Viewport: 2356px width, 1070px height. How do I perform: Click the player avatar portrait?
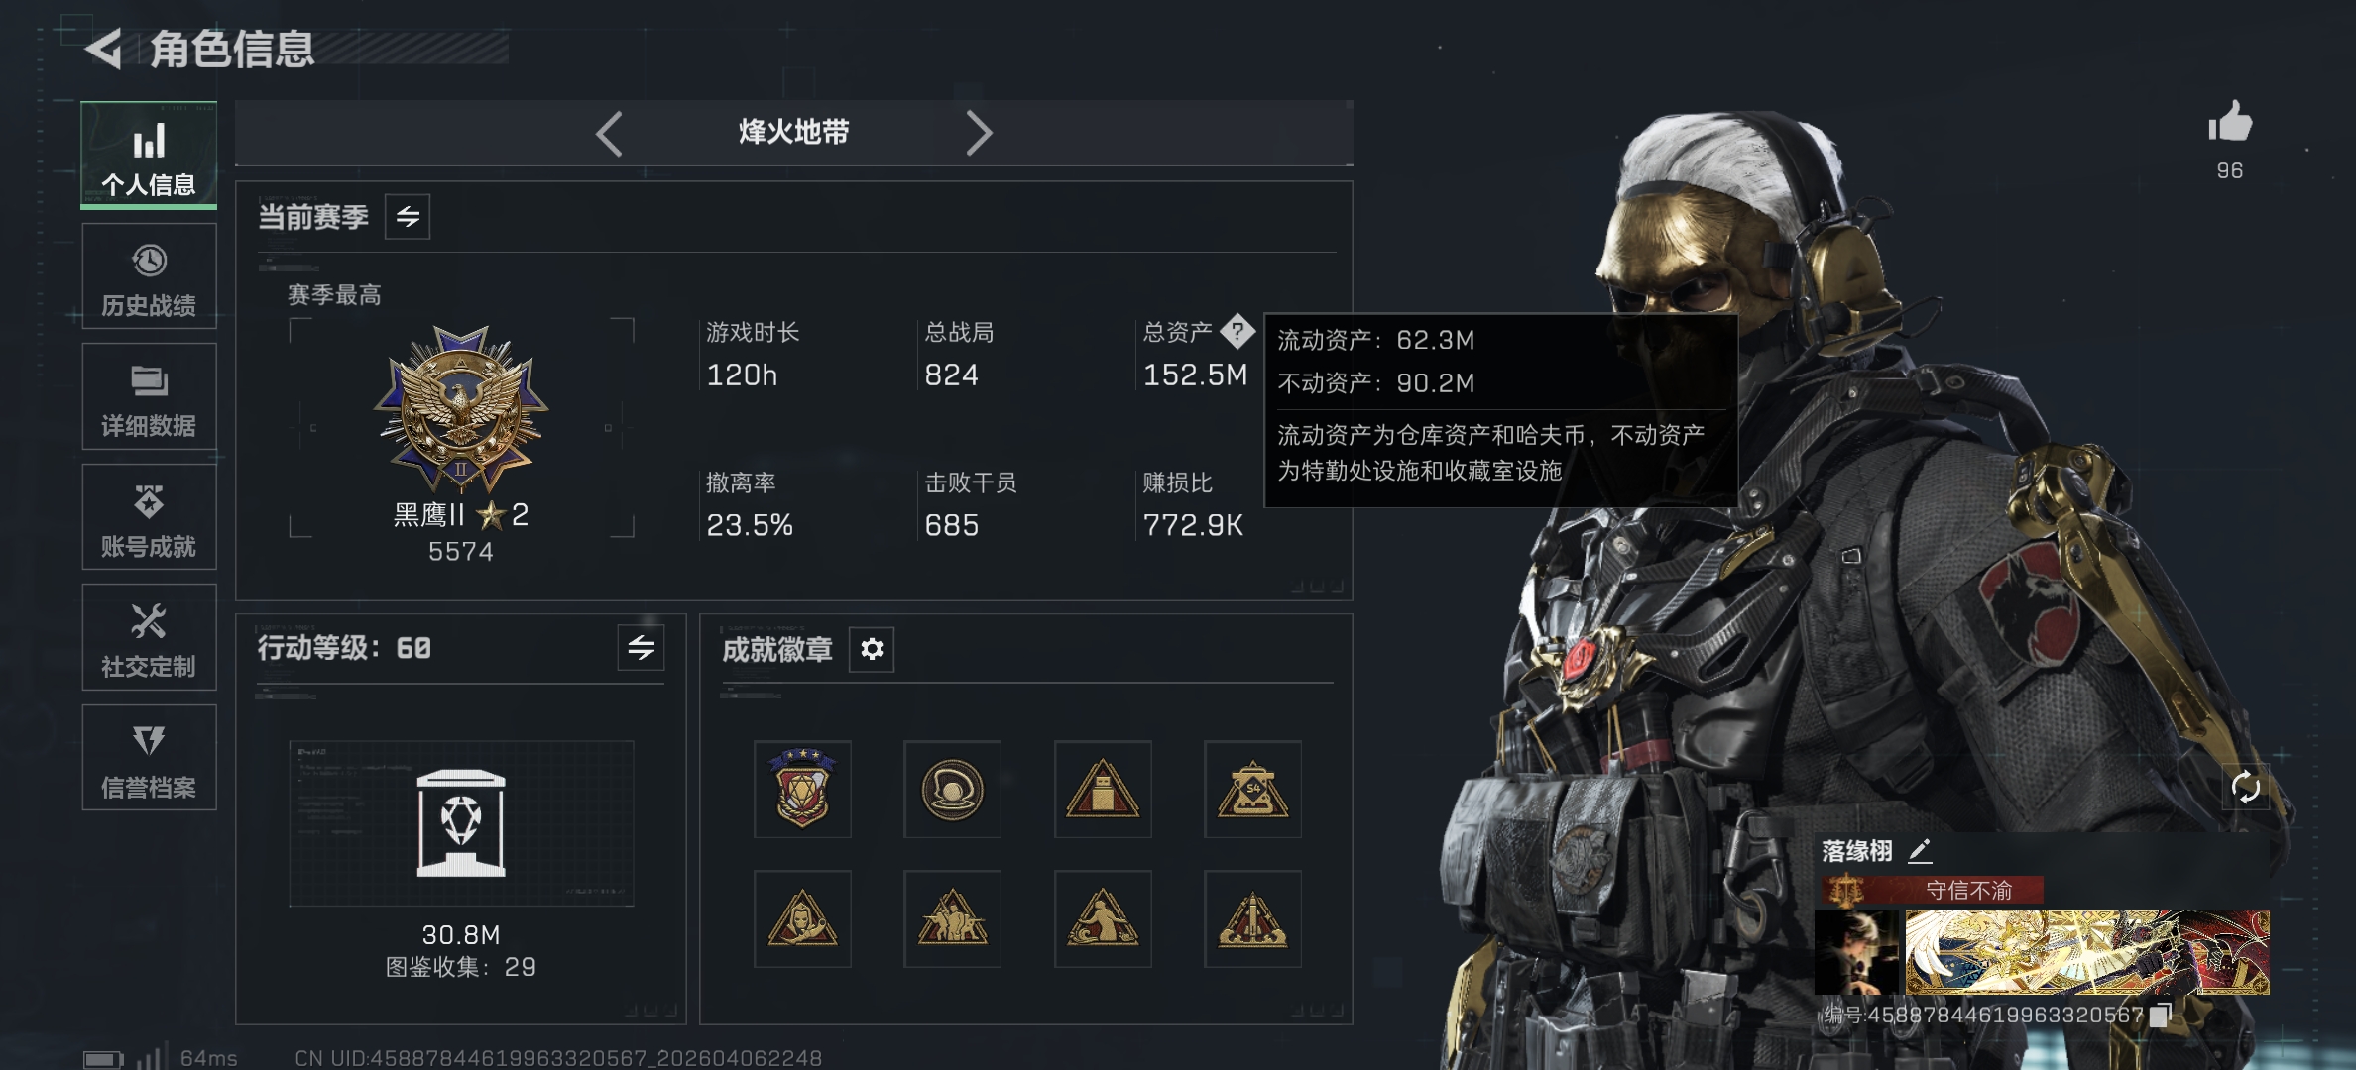click(1856, 953)
